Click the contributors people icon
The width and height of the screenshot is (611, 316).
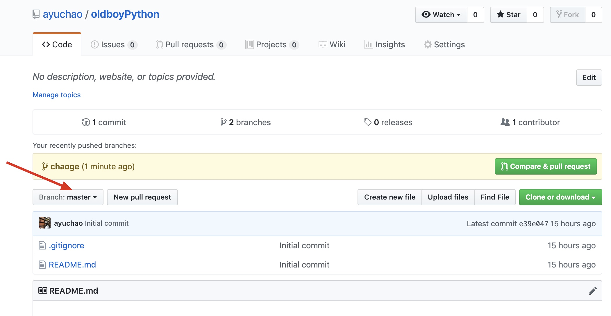tap(505, 122)
